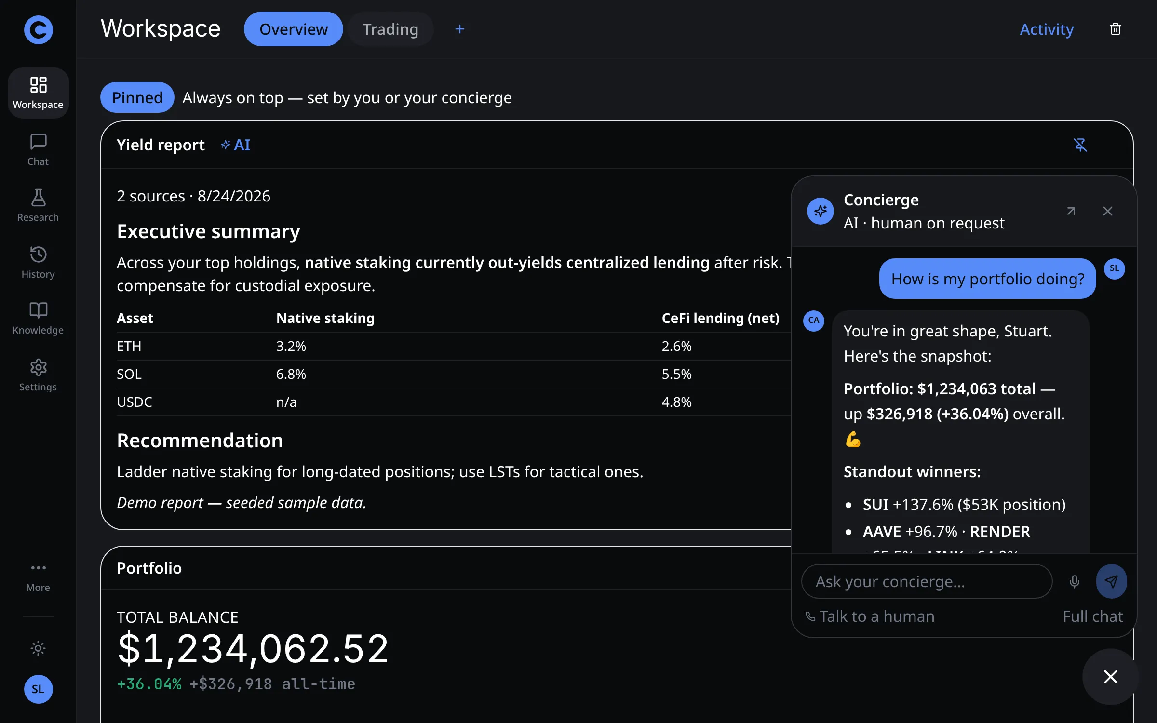Click the Pinned badge

pos(137,97)
